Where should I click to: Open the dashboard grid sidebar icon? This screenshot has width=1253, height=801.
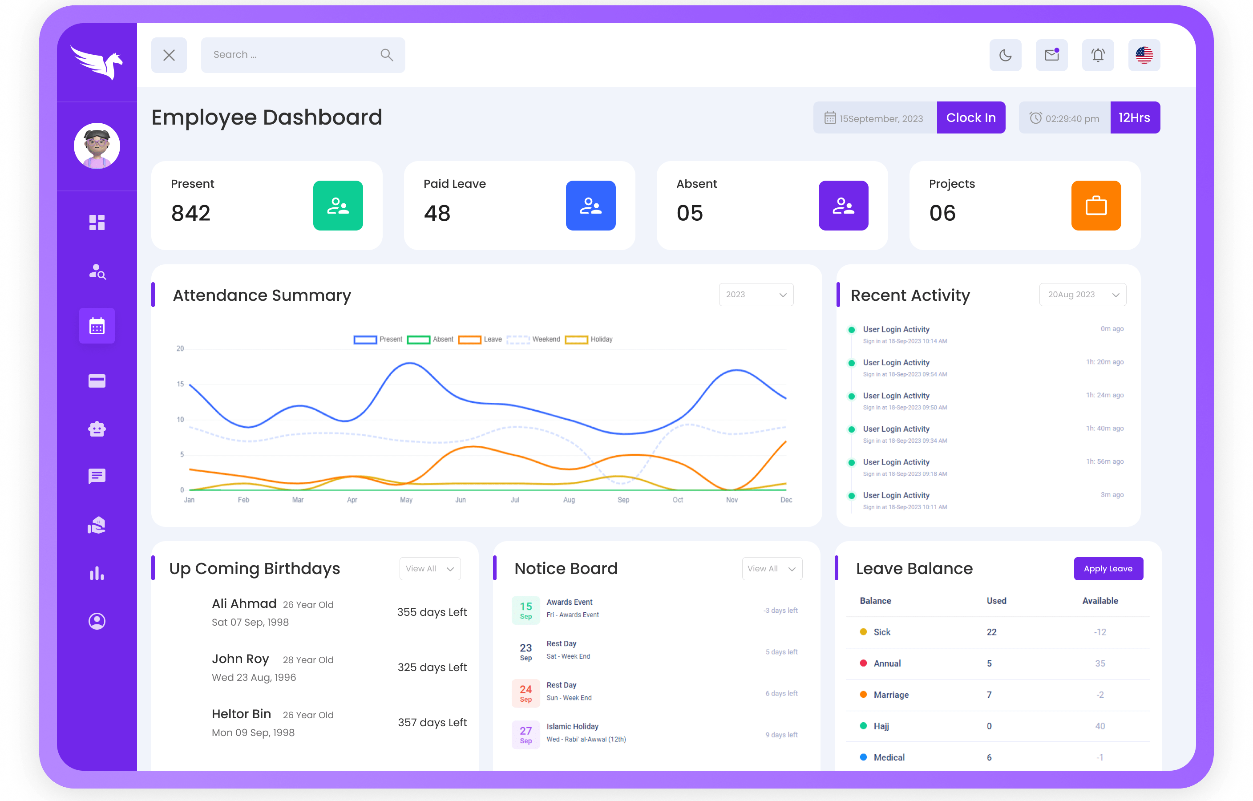[97, 223]
